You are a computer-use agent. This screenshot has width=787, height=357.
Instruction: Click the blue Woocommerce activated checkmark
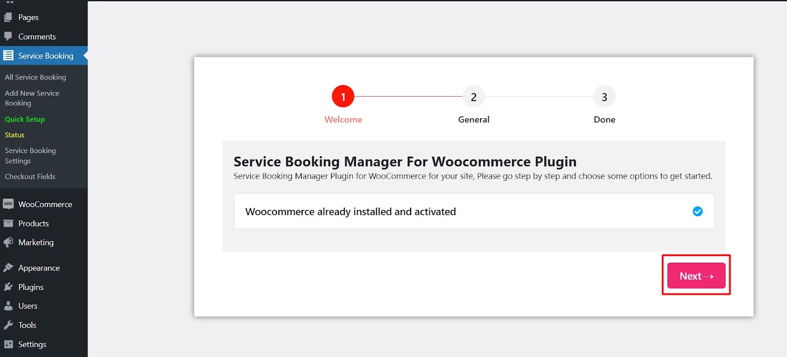coord(697,211)
